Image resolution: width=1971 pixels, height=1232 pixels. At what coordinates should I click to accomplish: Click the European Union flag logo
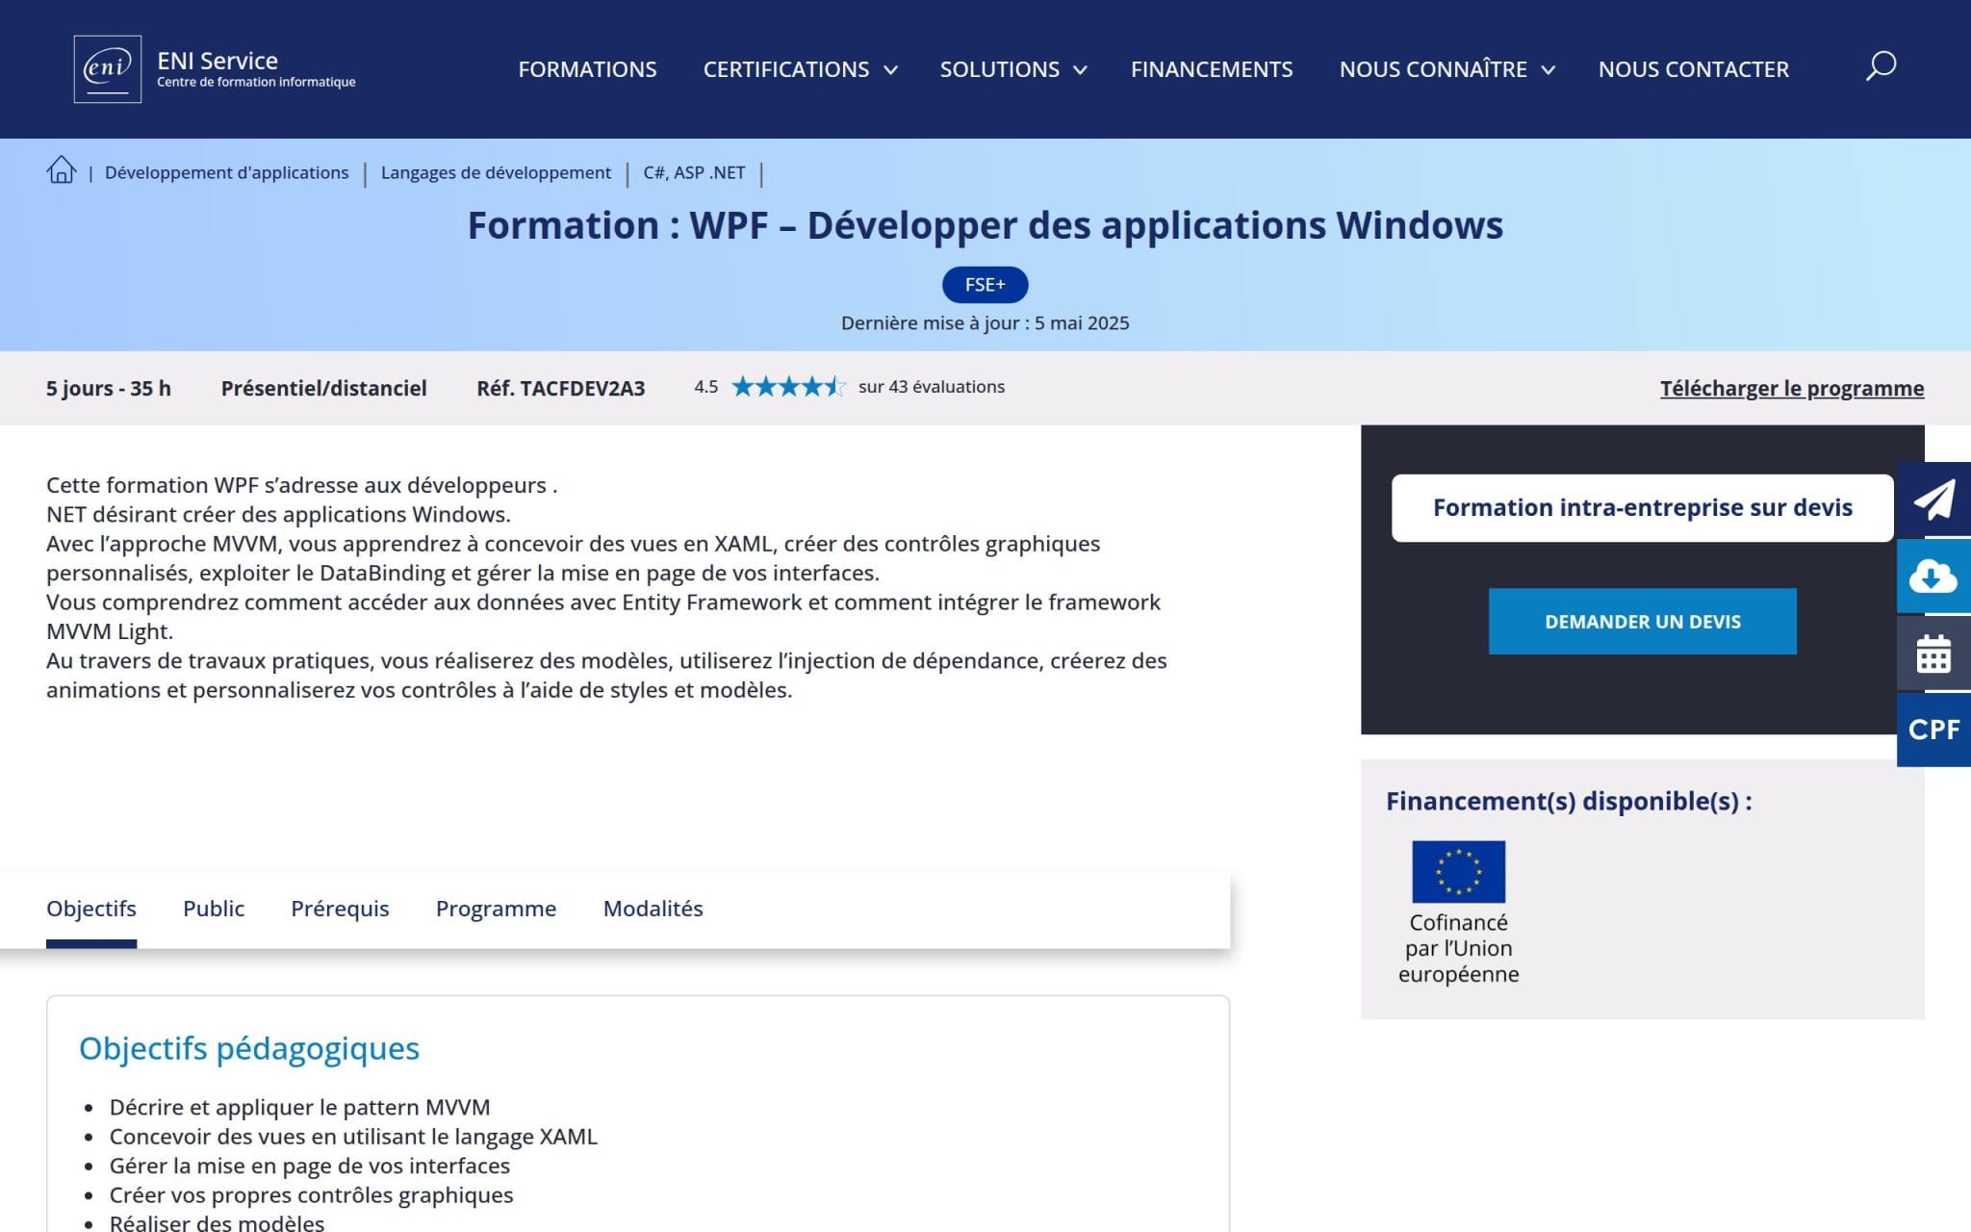coord(1458,871)
